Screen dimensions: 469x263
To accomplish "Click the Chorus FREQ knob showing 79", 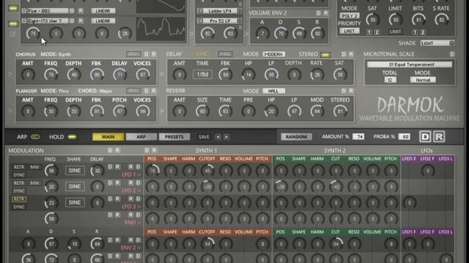I will [51, 75].
